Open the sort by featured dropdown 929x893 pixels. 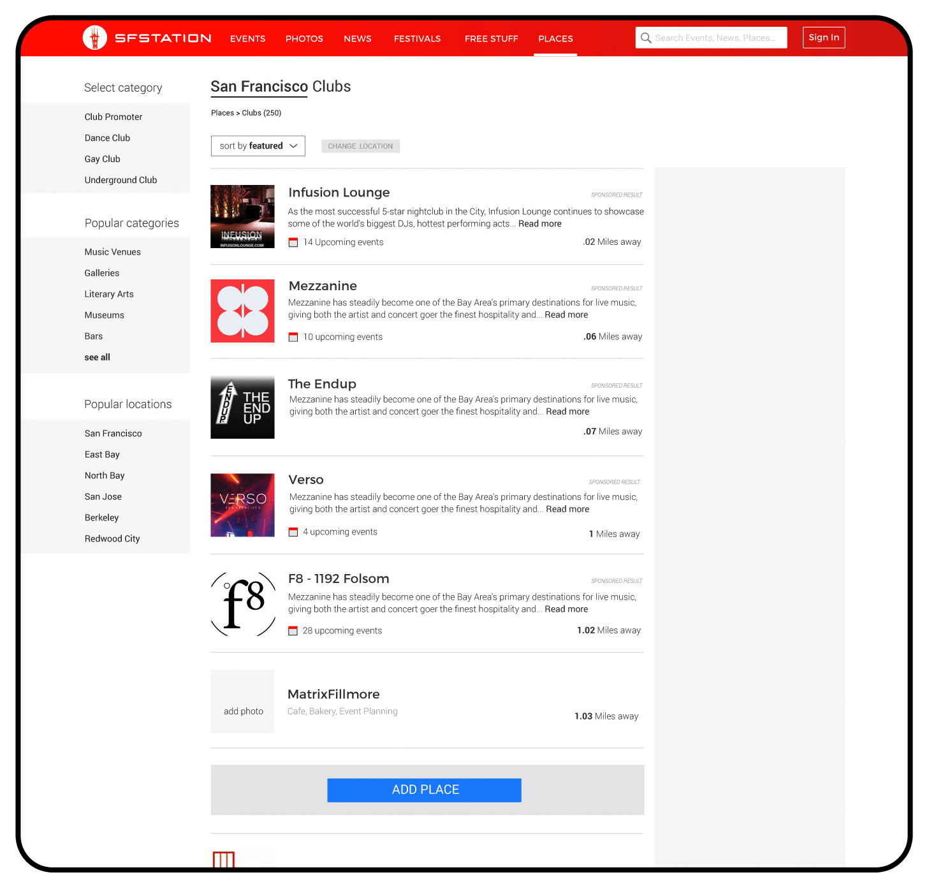pos(258,145)
